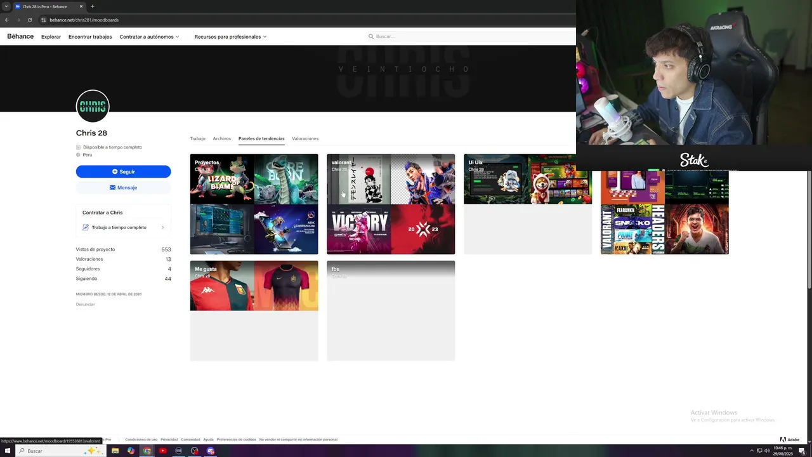Select the Paneles de tendencias tab

click(261, 138)
